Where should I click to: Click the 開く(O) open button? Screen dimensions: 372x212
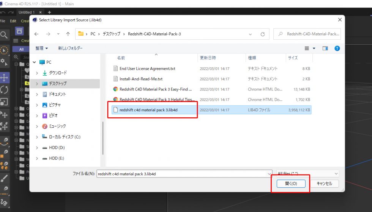pos(291,184)
